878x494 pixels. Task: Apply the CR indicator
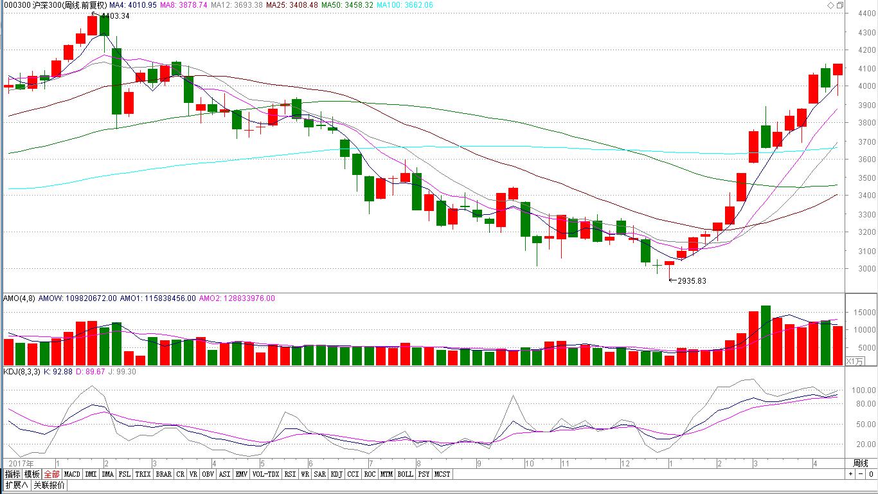(x=181, y=474)
